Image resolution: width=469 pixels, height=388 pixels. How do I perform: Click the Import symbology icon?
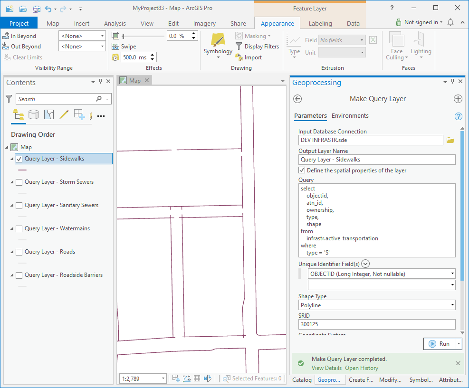(x=239, y=57)
